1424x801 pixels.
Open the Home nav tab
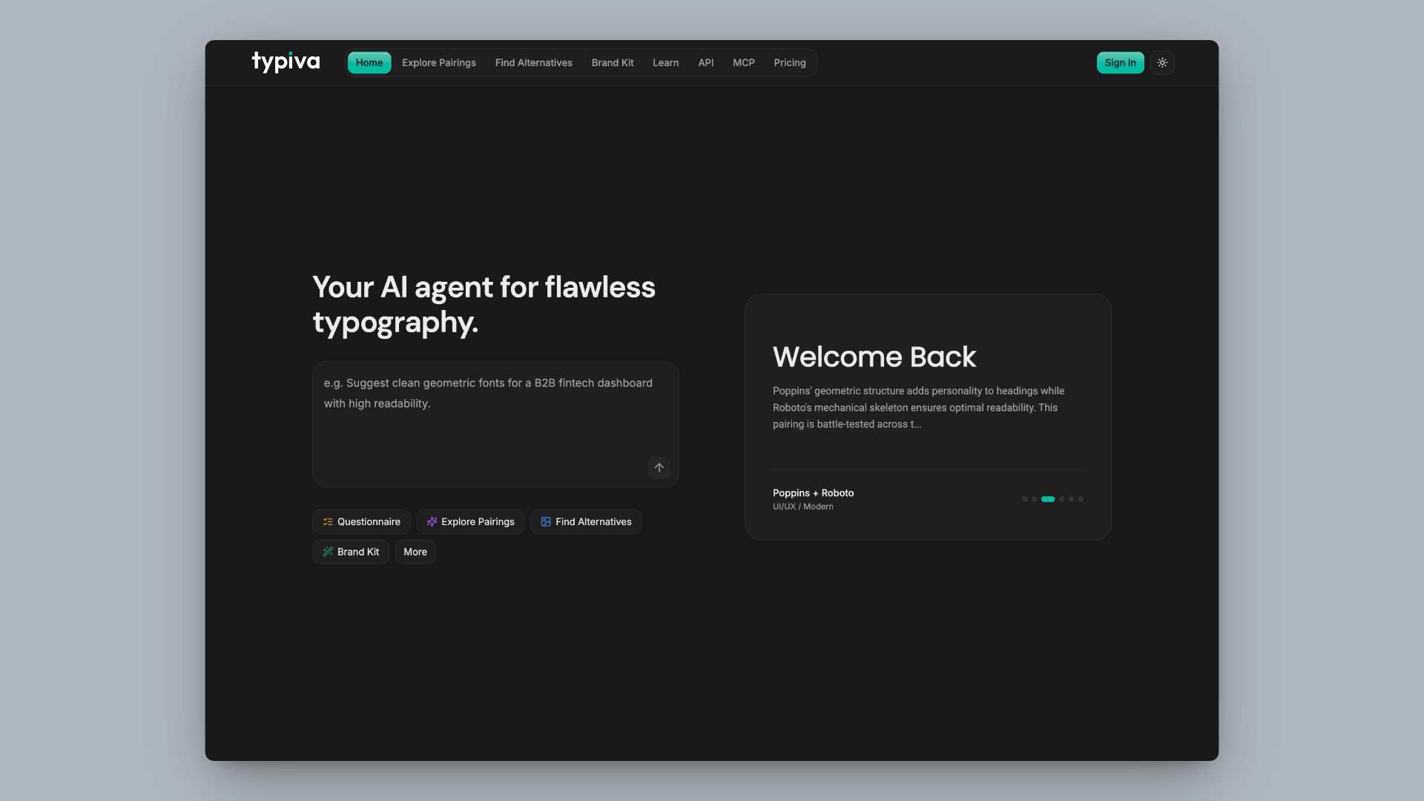coord(369,63)
